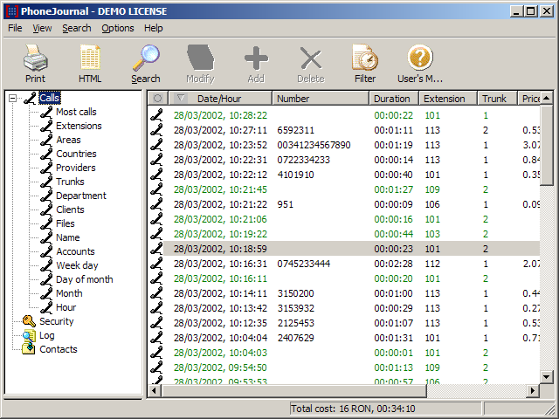This screenshot has width=559, height=419.
Task: Click the Add plus icon
Action: point(256,58)
